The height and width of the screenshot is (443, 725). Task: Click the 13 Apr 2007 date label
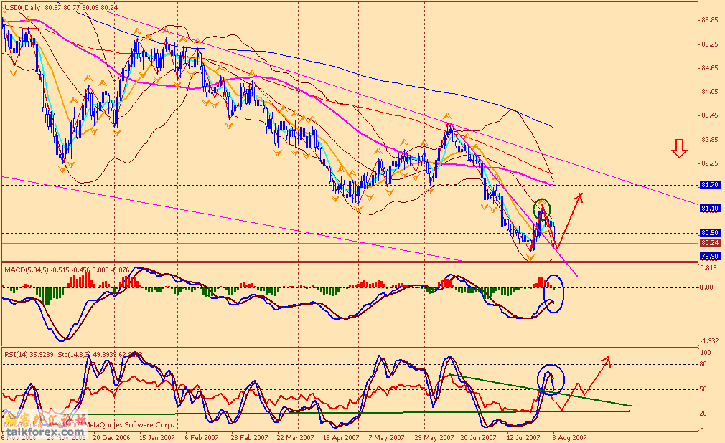click(x=341, y=437)
